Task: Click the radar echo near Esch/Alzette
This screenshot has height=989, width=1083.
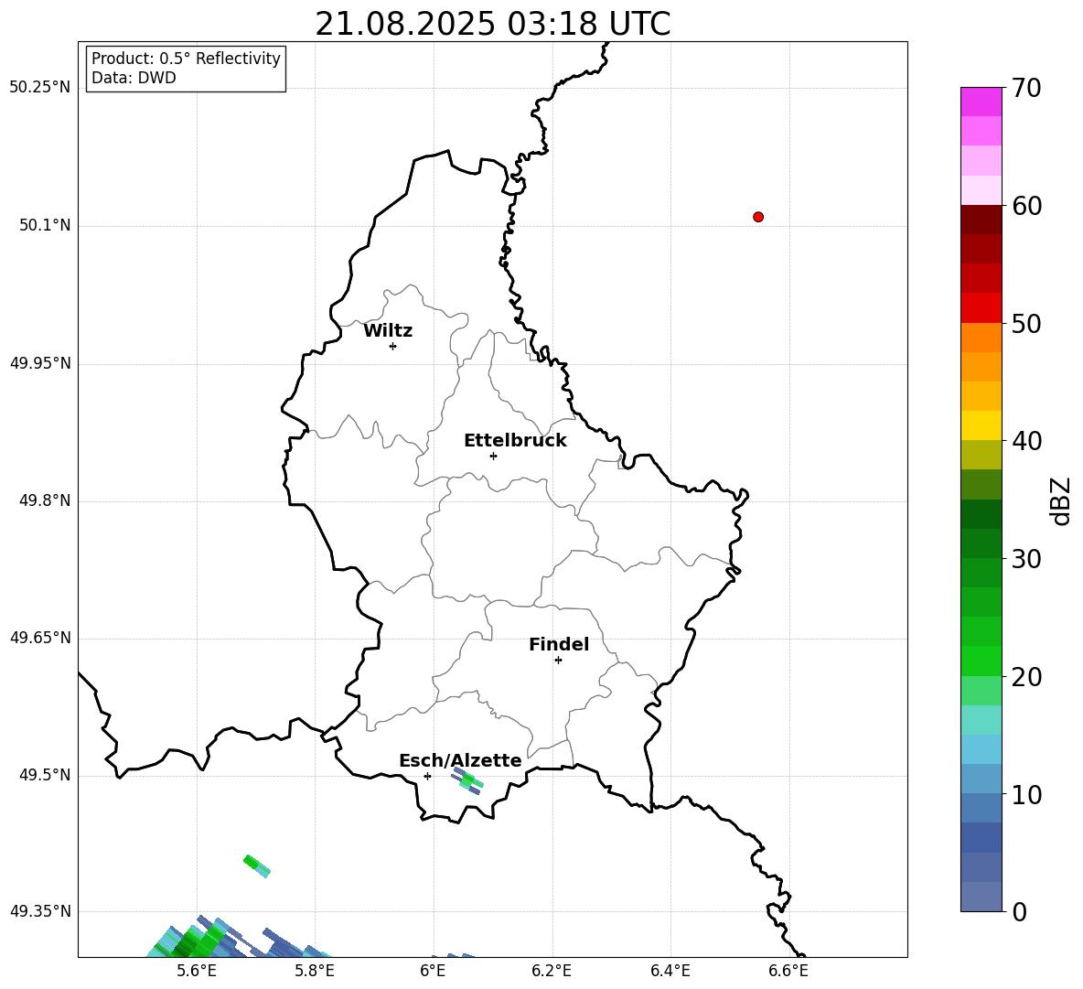Action: 467,780
